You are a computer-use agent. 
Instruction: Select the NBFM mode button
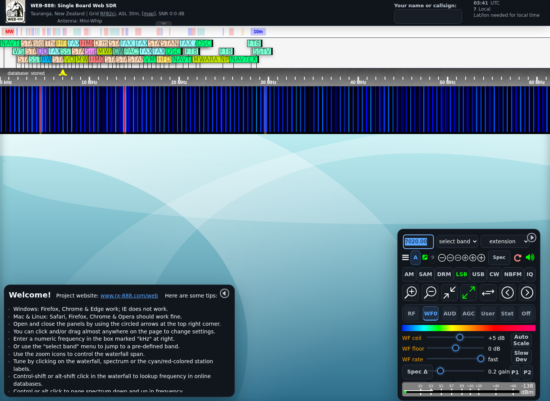click(x=513, y=274)
